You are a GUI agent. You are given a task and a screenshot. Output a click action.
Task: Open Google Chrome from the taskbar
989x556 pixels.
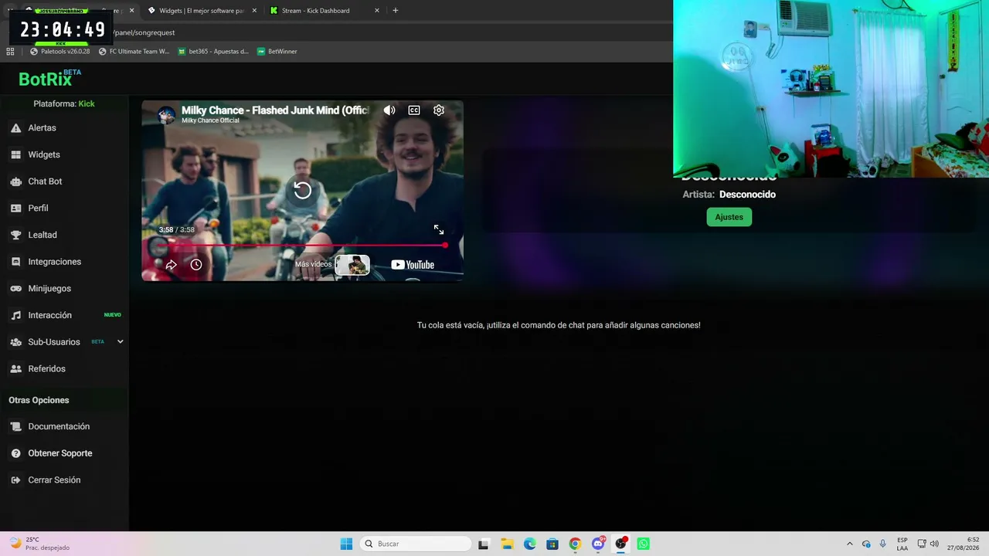[x=575, y=544]
